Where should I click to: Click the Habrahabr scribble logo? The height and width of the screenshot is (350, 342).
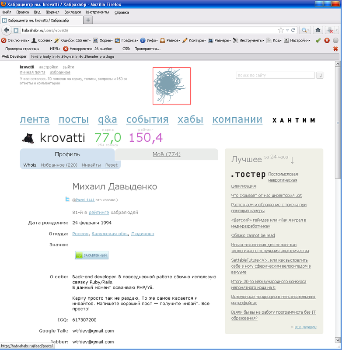[171, 86]
